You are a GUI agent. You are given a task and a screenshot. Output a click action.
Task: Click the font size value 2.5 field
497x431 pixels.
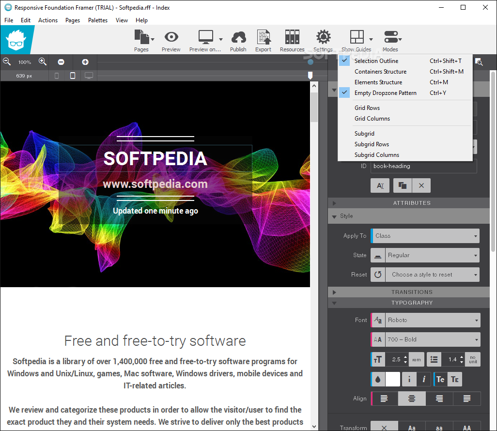point(397,359)
